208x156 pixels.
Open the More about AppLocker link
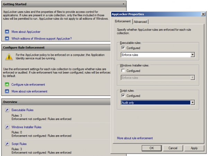(x=26, y=32)
